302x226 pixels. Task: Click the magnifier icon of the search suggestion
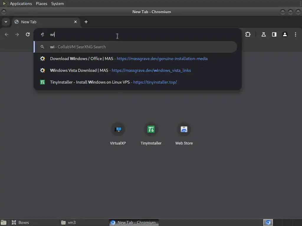click(42, 47)
